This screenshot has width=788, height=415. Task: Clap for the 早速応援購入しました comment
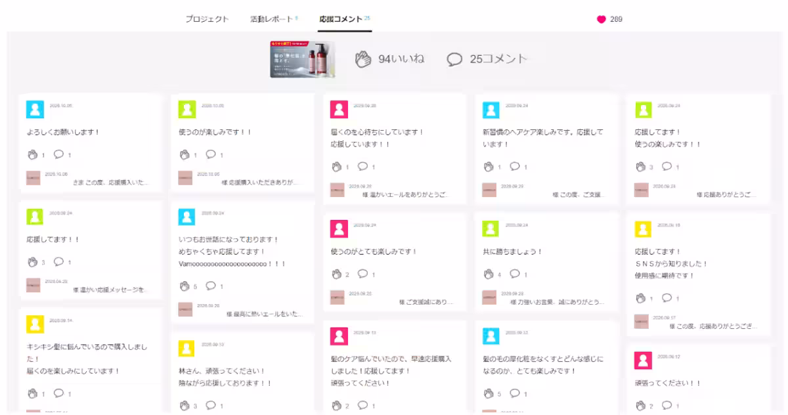(x=337, y=406)
